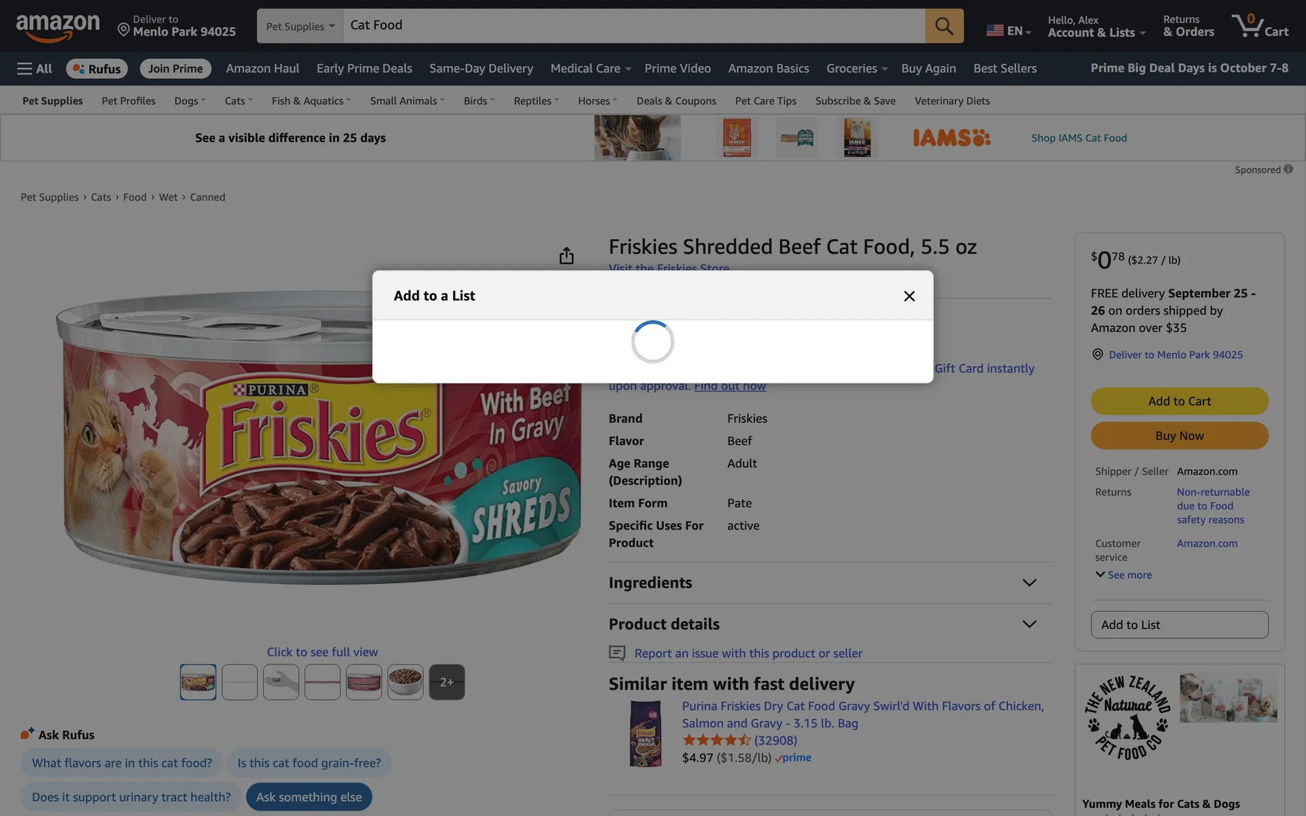Screen dimensions: 1306x816
Task: Click Ask something else Rufus chip
Action: (x=309, y=797)
